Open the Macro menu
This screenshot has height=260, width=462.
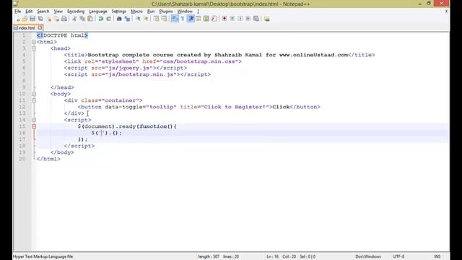click(x=136, y=12)
